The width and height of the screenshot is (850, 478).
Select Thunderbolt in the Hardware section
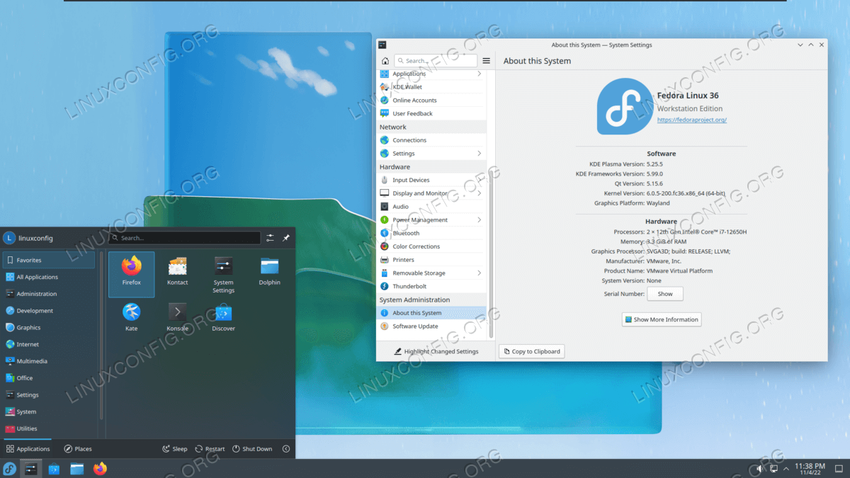pyautogui.click(x=431, y=286)
